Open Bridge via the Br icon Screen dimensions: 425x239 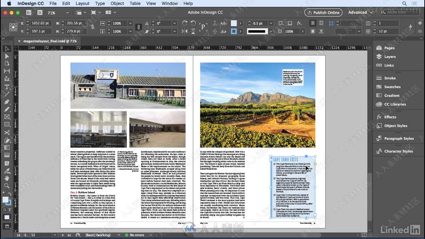(x=29, y=13)
